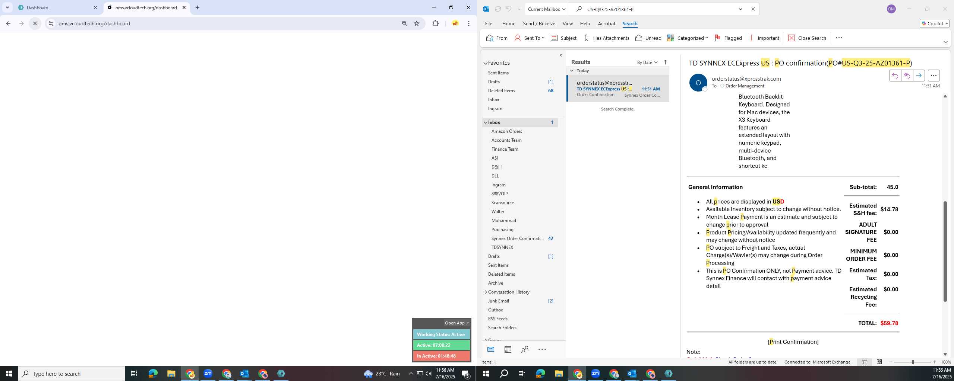Click the Chrome extensions puzzle icon
The width and height of the screenshot is (954, 381).
click(435, 23)
